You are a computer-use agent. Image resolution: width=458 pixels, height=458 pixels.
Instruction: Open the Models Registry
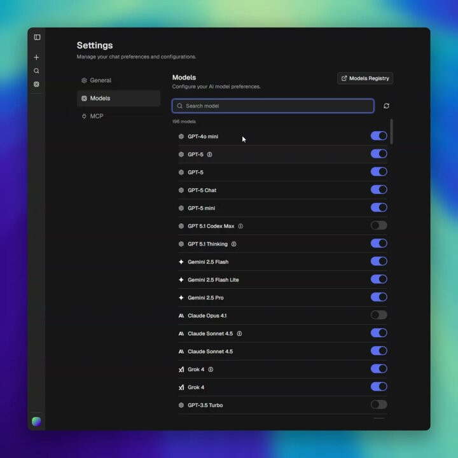pos(365,78)
